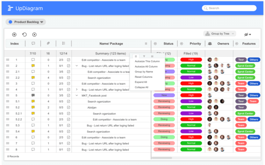Choose Autosize This Column
Screen dimensions: 265x165
pos(147,61)
